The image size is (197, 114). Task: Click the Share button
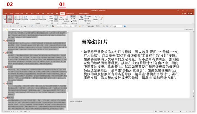pyautogui.click(x=190, y=13)
